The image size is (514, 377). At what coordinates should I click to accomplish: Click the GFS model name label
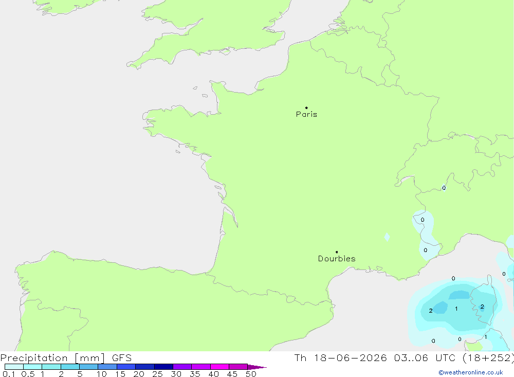point(122,358)
